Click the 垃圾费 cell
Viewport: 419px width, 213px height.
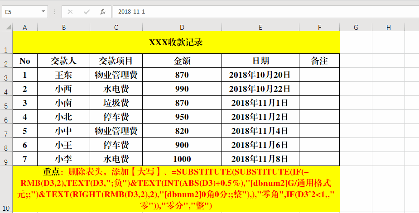click(116, 103)
